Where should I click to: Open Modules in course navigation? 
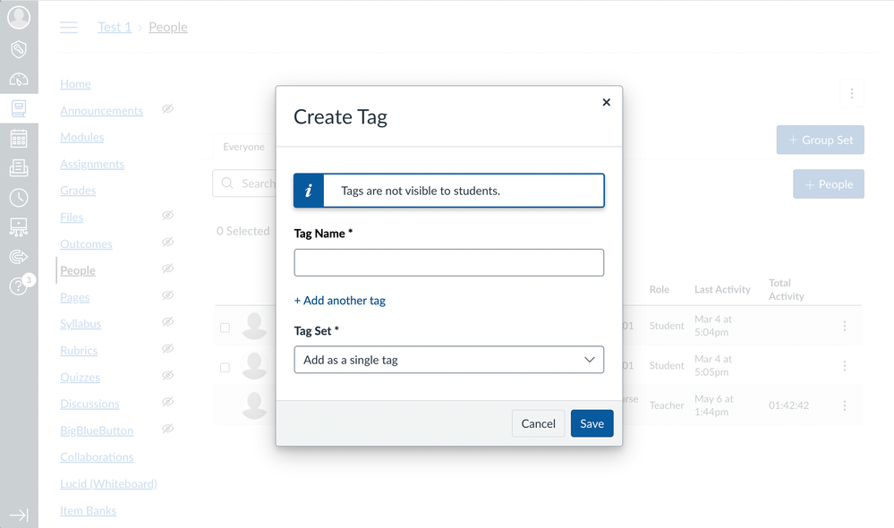click(x=82, y=138)
